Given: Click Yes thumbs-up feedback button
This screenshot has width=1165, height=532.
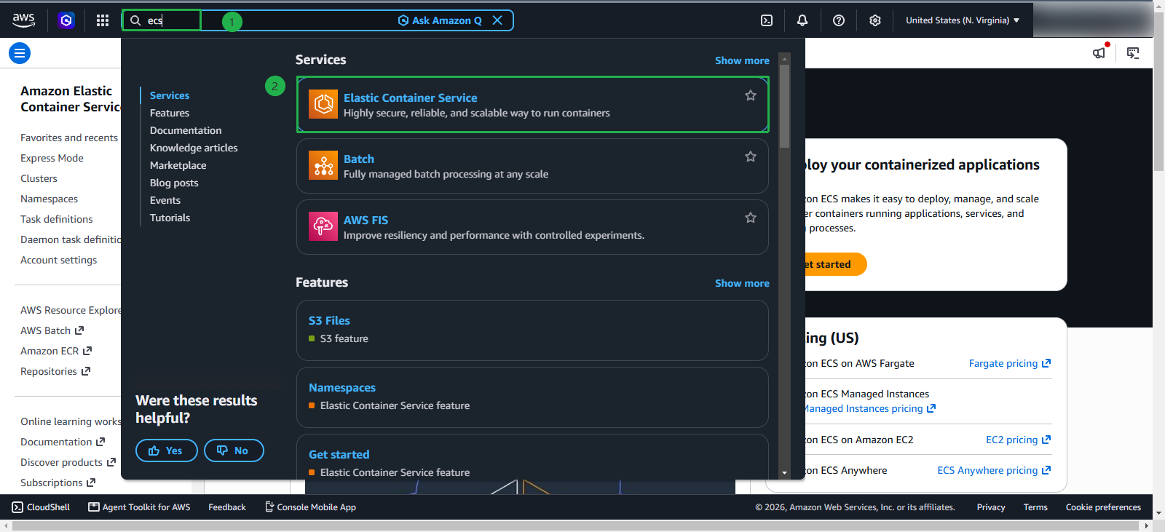Looking at the screenshot, I should click(167, 450).
